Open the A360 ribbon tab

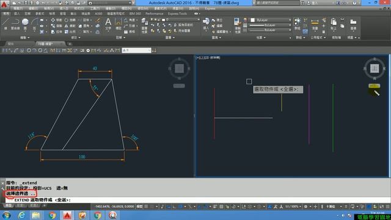click(98, 13)
